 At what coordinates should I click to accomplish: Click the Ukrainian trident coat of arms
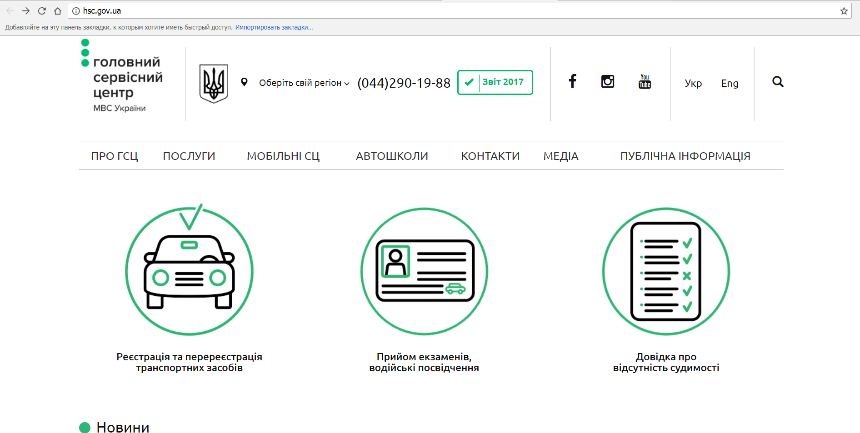click(214, 84)
